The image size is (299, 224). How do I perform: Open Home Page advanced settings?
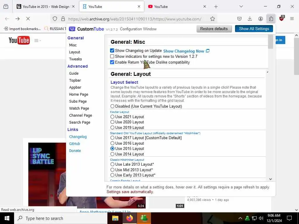tap(79, 94)
